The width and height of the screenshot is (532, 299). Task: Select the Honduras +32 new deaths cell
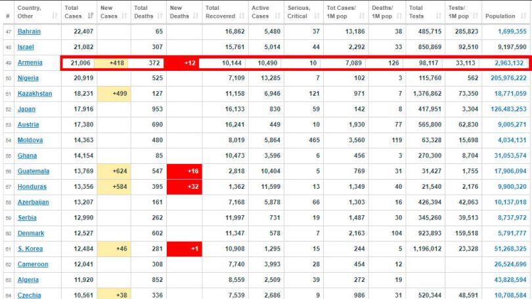pos(185,187)
